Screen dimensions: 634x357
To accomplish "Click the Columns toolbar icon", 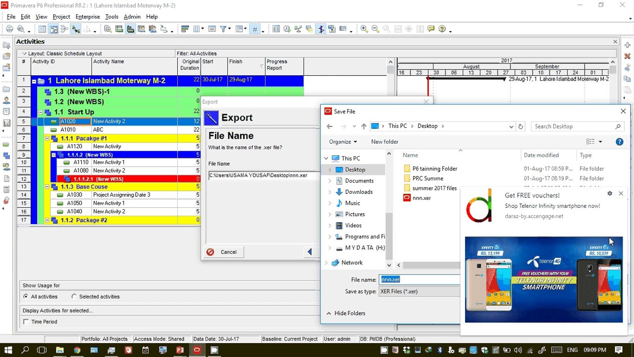I will coord(197,29).
